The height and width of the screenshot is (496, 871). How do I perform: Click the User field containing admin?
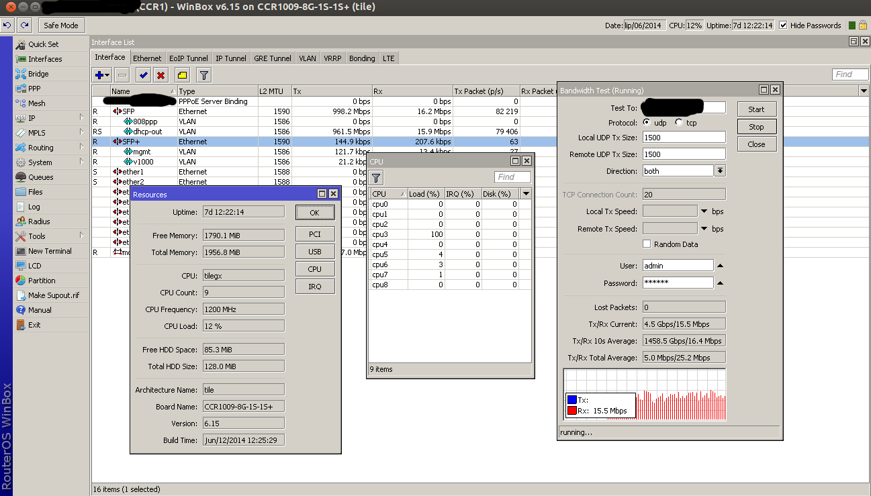[x=678, y=266]
